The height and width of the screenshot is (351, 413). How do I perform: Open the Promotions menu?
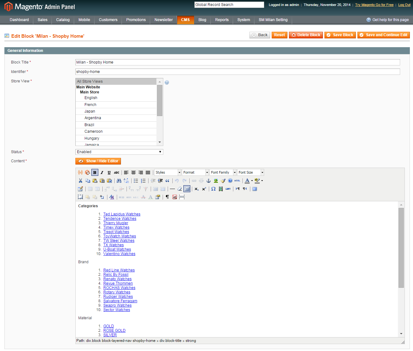click(x=136, y=20)
